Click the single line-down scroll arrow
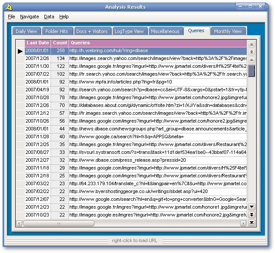 pyautogui.click(x=251, y=207)
